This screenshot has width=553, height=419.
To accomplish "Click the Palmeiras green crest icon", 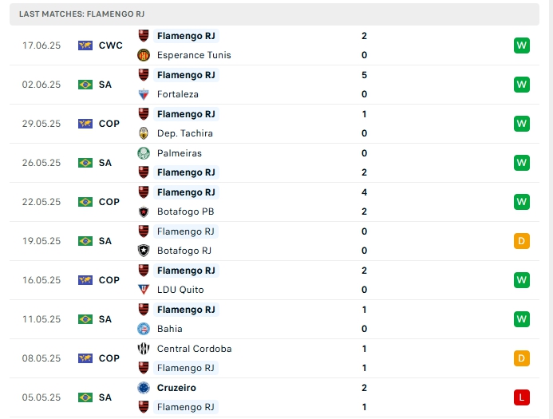I will (144, 153).
